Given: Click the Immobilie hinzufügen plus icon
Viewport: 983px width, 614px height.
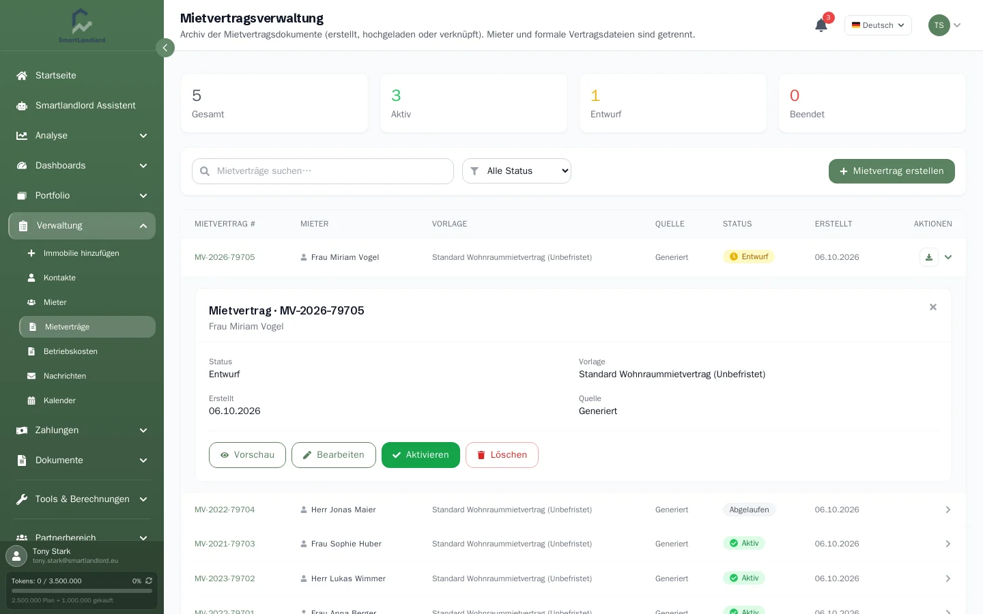Looking at the screenshot, I should click(31, 253).
